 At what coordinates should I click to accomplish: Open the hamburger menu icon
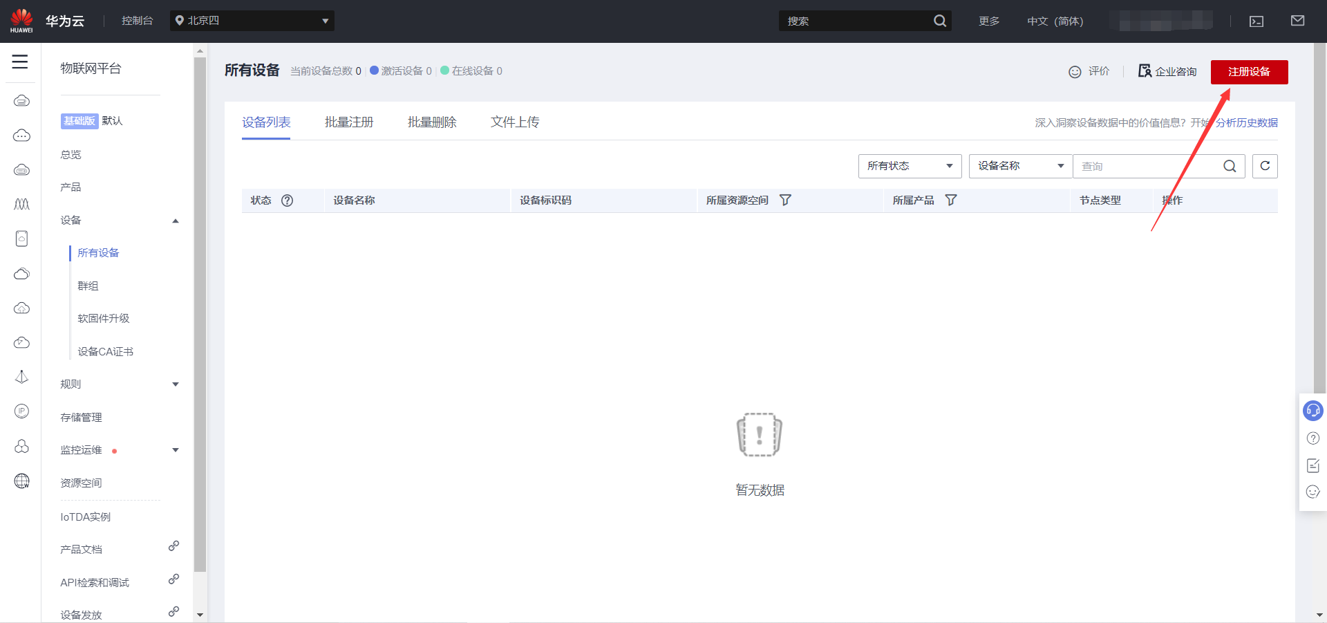[20, 62]
